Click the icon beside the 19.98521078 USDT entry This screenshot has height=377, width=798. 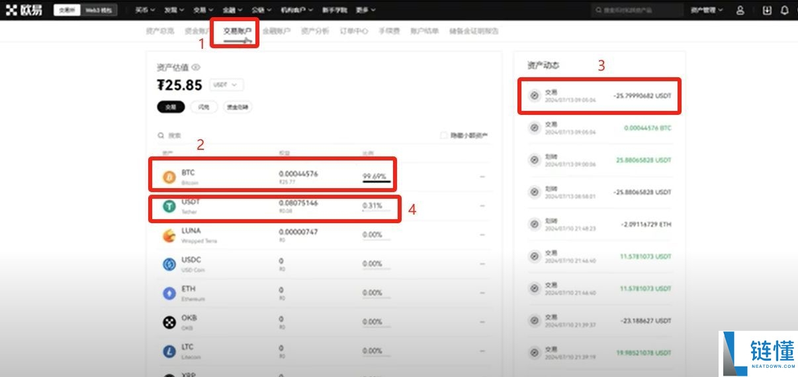coord(535,352)
